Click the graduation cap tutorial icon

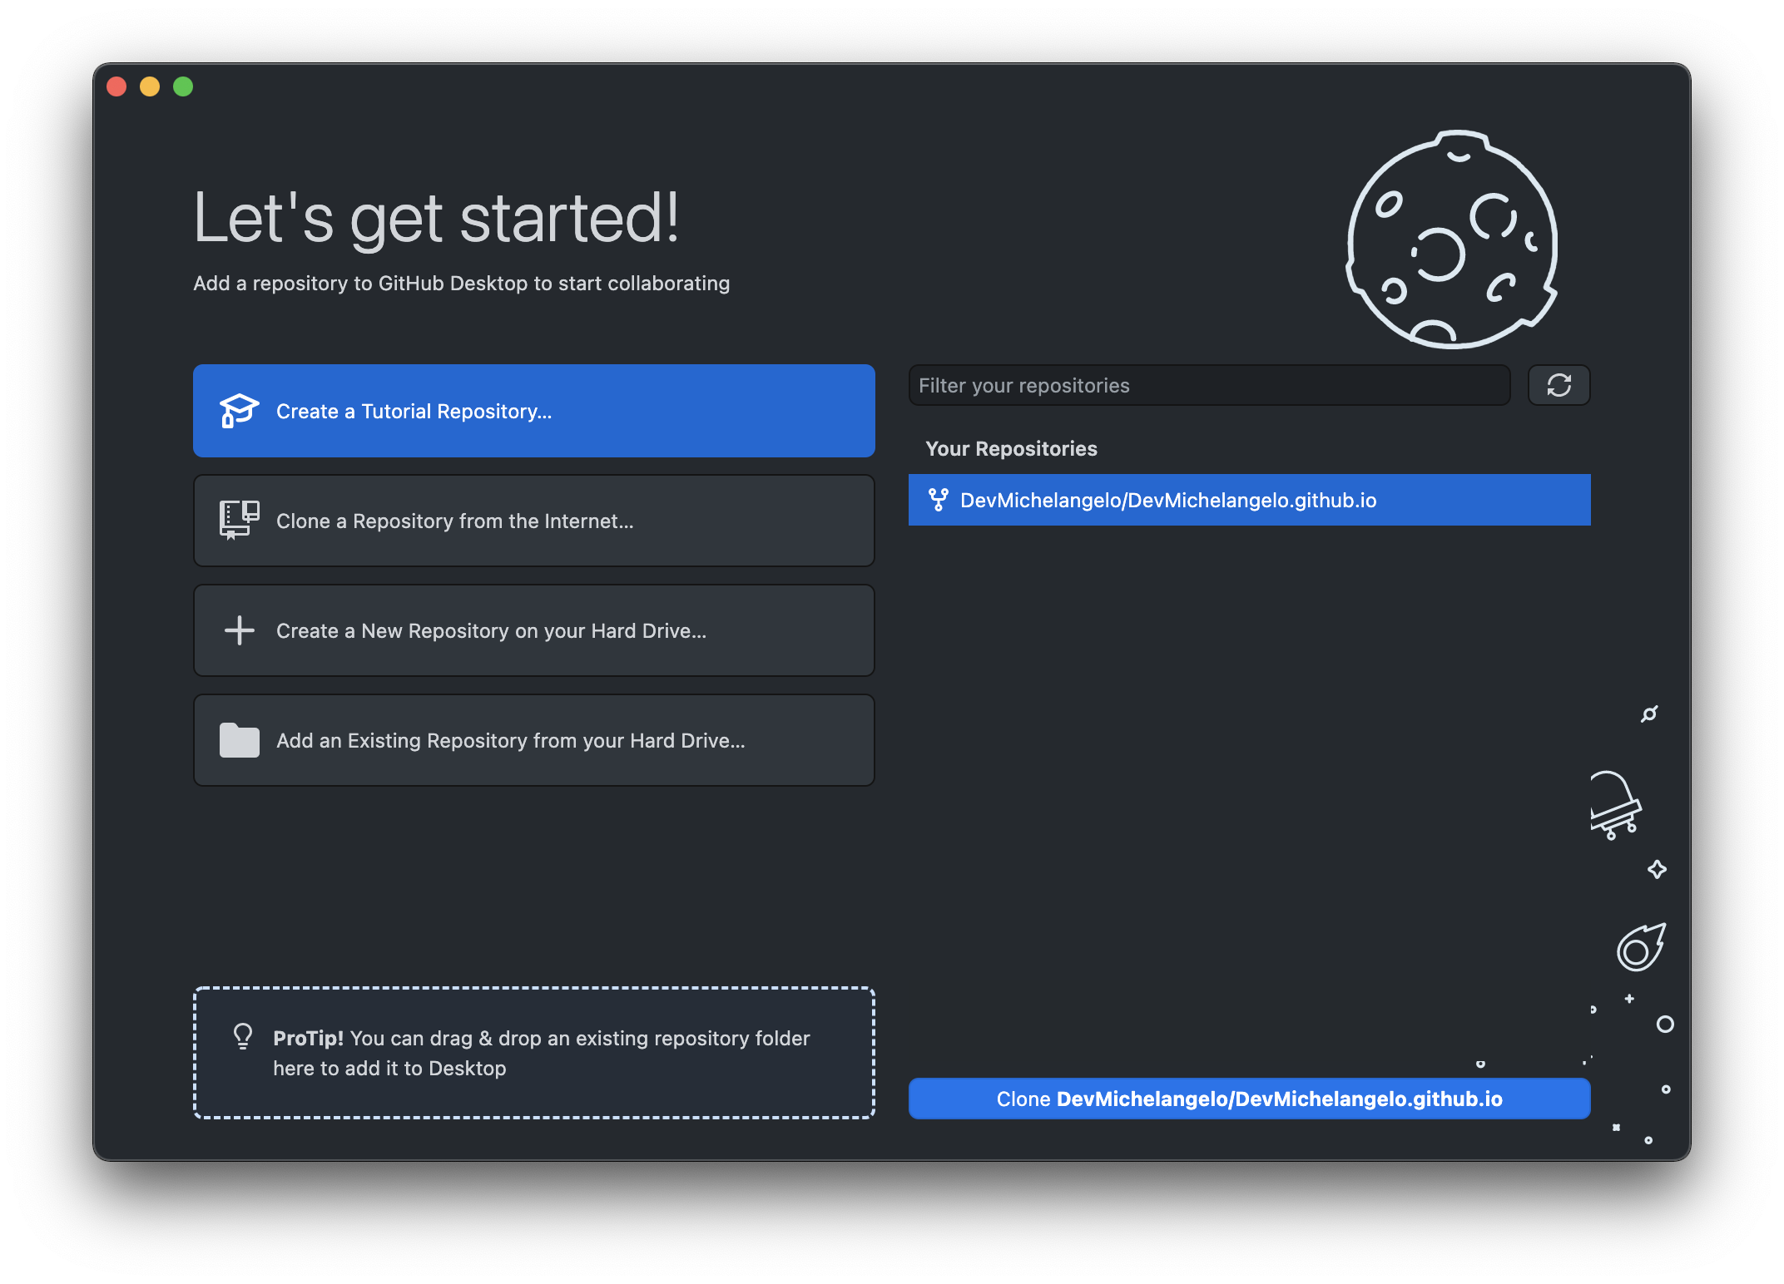[239, 411]
